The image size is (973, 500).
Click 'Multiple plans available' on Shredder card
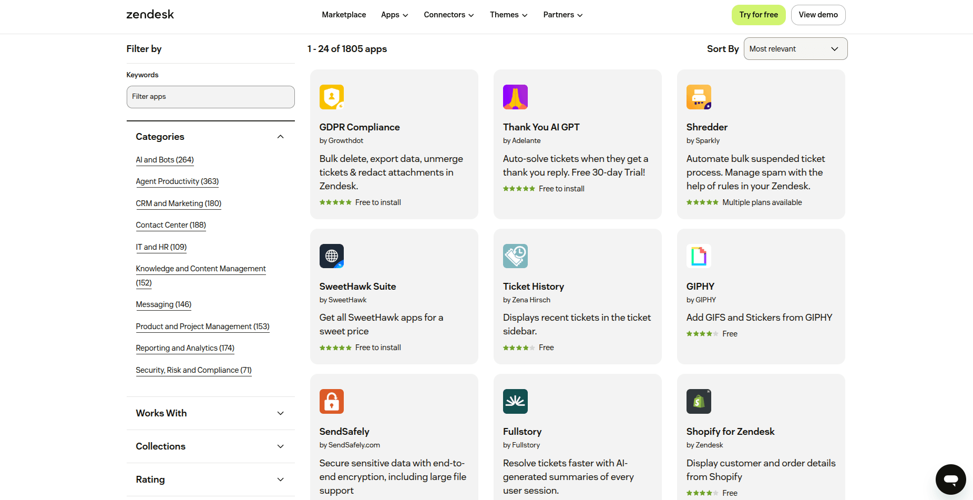tap(762, 202)
